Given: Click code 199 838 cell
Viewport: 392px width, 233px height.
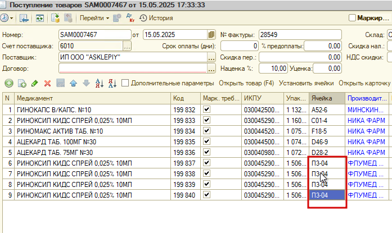Looking at the screenshot, I should [x=186, y=174].
